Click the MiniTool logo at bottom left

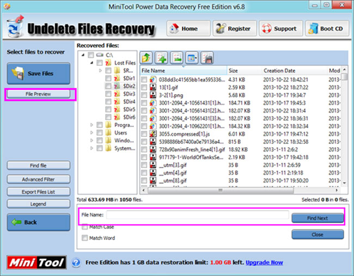[x=36, y=262]
